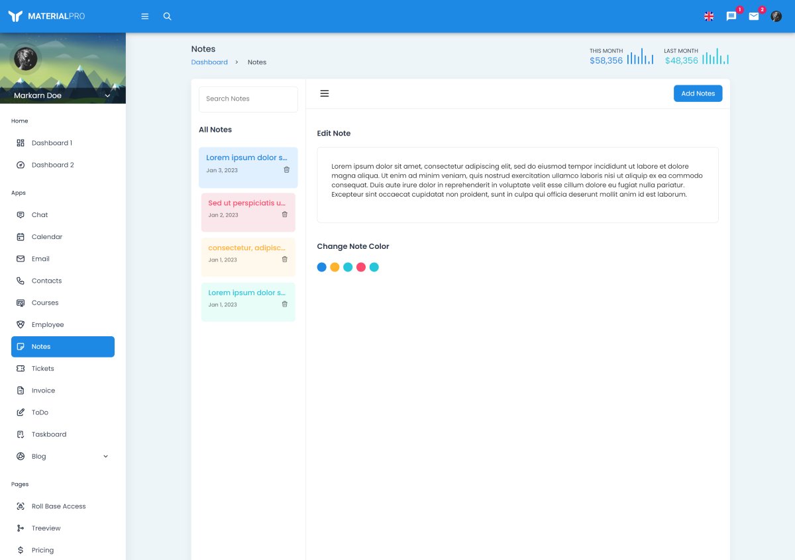795x560 pixels.
Task: Click the Add Notes button
Action: (x=698, y=93)
